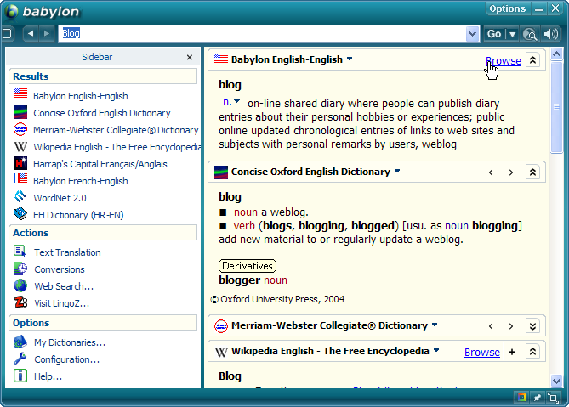Open Merriam-Webster title dropdown arrow
569x407 pixels.
(435, 325)
